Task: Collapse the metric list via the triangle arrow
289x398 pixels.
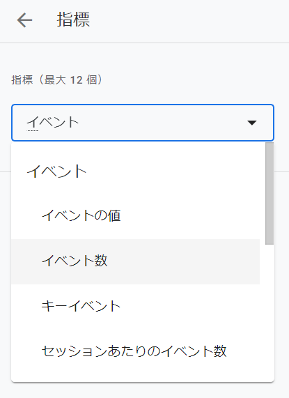Action: pyautogui.click(x=251, y=123)
